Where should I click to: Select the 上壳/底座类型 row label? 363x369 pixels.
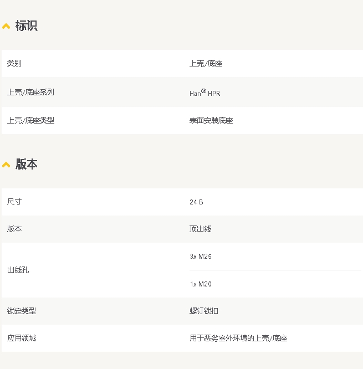[30, 120]
